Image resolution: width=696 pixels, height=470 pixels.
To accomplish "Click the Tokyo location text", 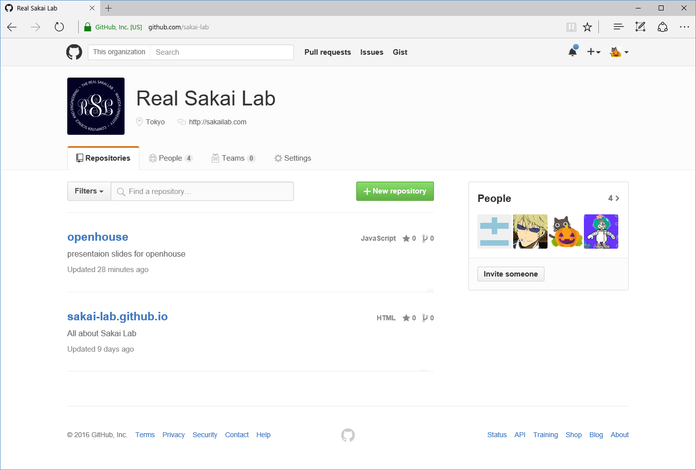I will coord(155,122).
